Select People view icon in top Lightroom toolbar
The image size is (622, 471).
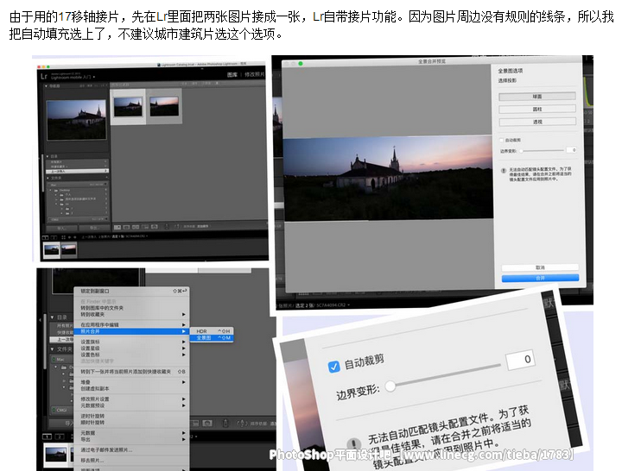coord(155,227)
